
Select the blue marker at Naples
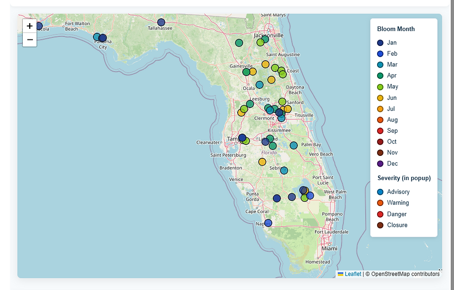point(268,223)
